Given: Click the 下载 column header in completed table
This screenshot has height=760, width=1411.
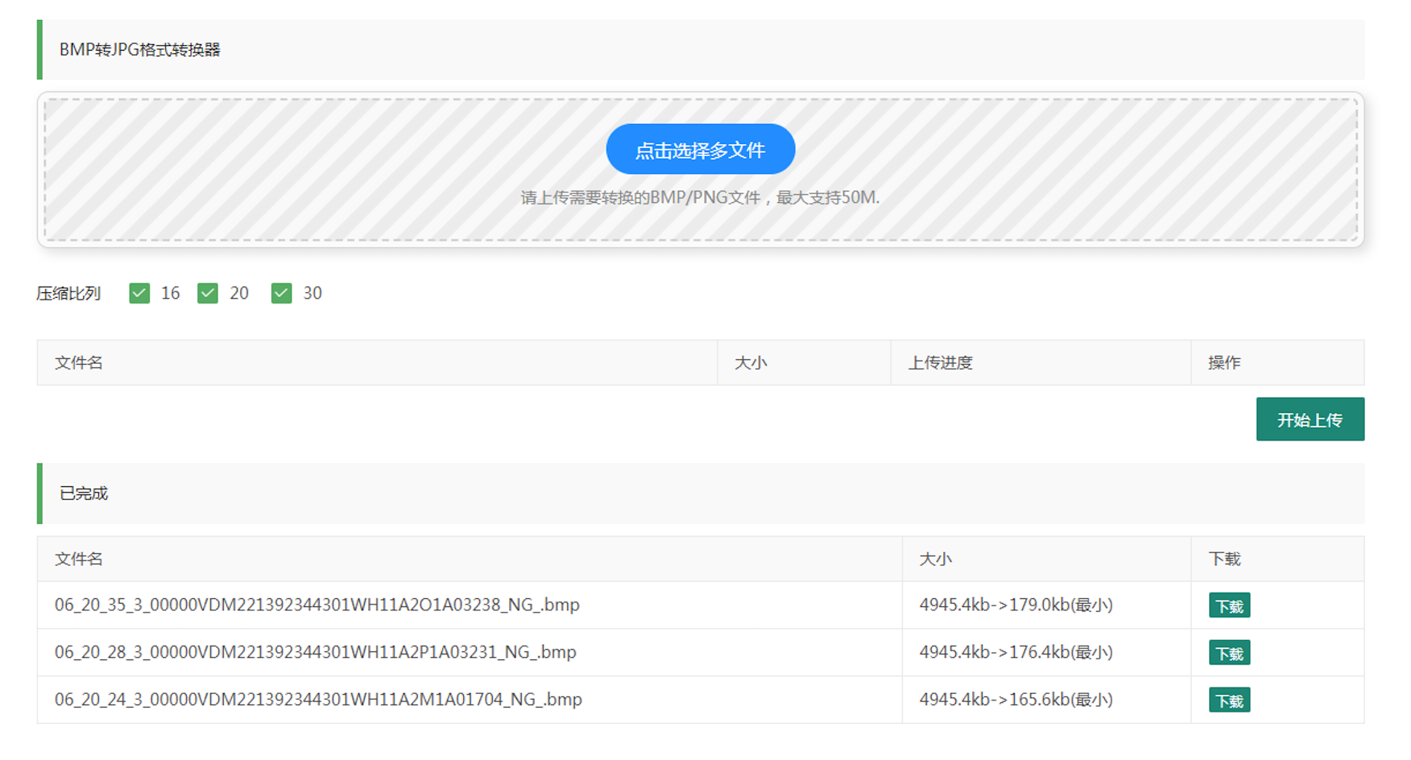Looking at the screenshot, I should (1224, 560).
